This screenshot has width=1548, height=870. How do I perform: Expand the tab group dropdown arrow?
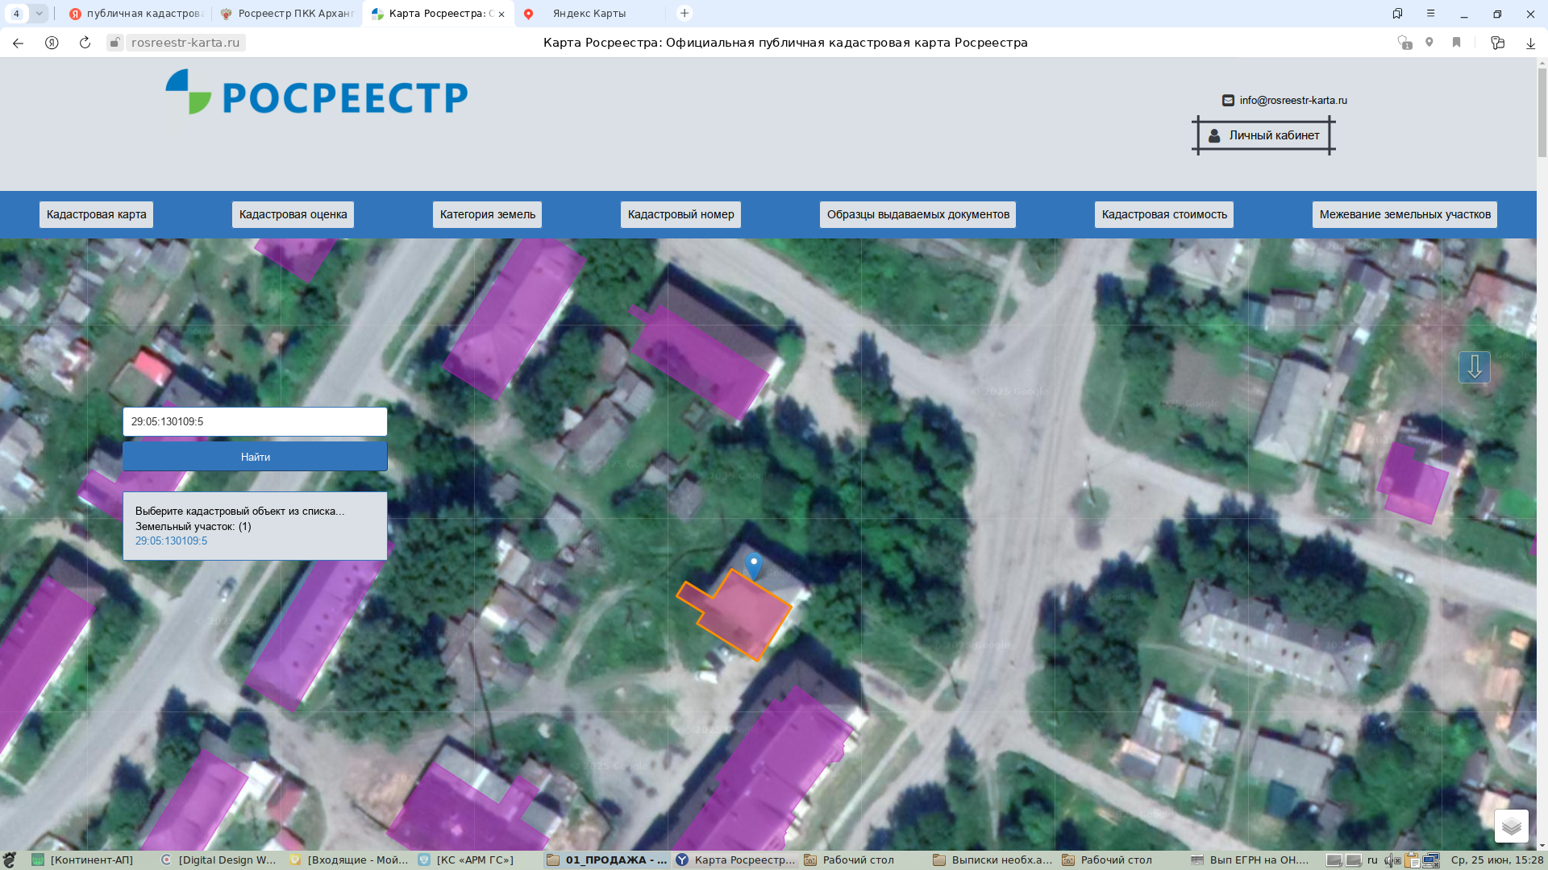pyautogui.click(x=39, y=13)
